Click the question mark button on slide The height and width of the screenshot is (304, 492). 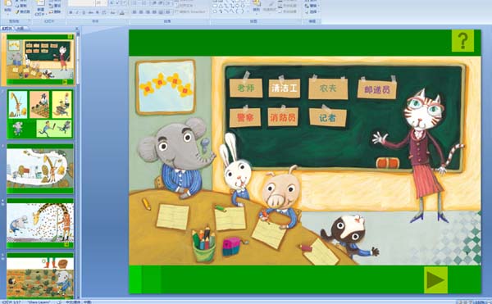pyautogui.click(x=462, y=41)
